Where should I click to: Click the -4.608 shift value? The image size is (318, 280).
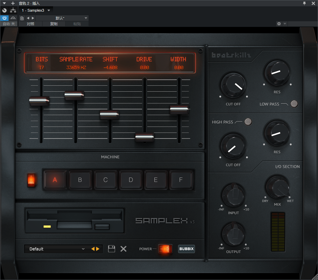click(x=110, y=67)
